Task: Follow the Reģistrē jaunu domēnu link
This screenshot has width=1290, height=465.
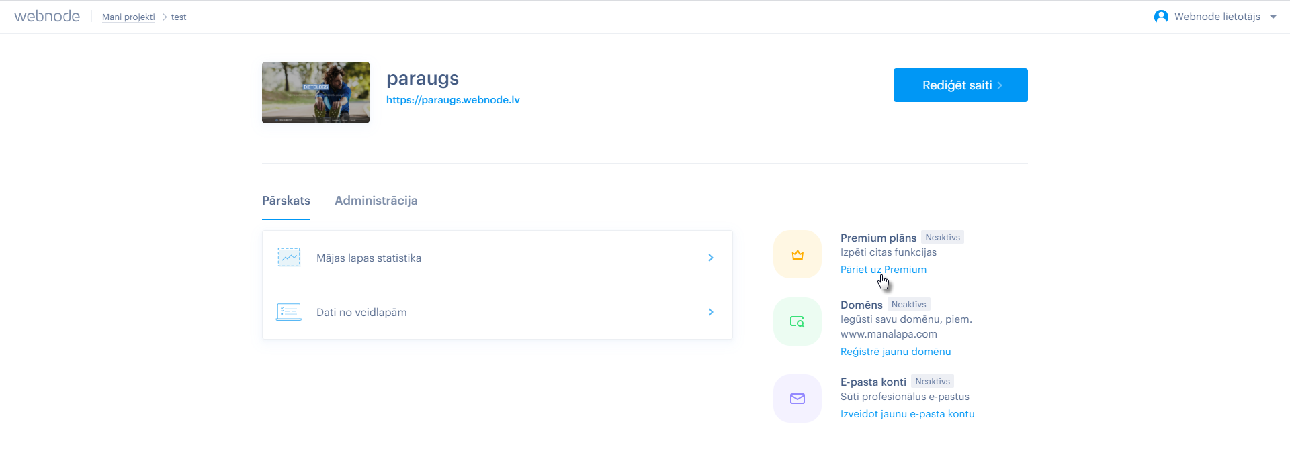Action: tap(896, 352)
